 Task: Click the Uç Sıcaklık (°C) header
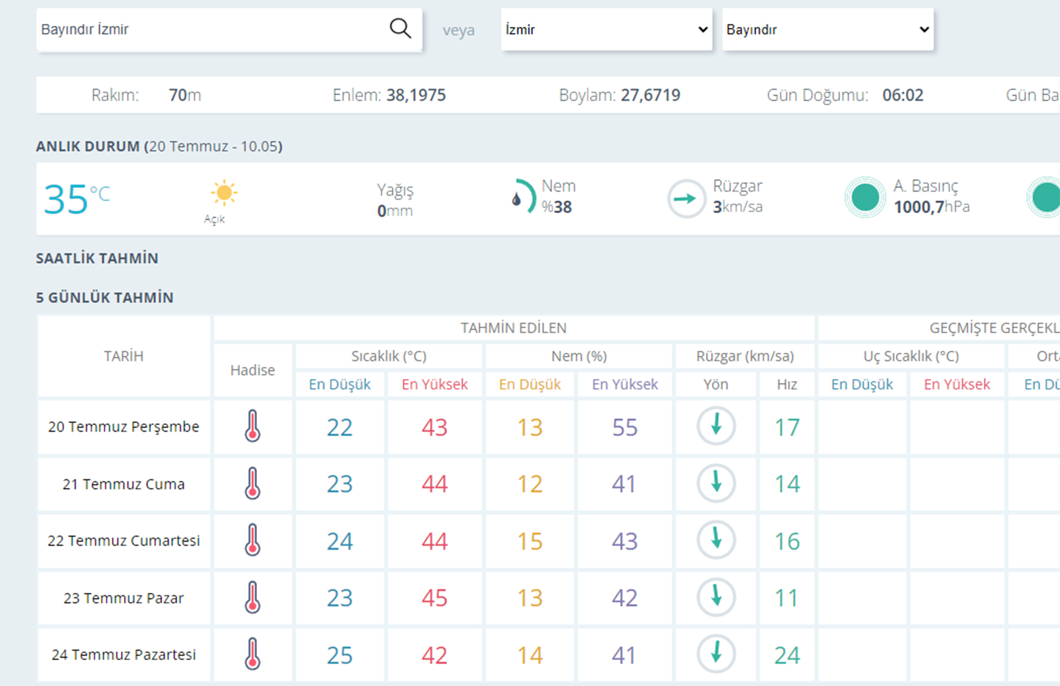point(911,356)
